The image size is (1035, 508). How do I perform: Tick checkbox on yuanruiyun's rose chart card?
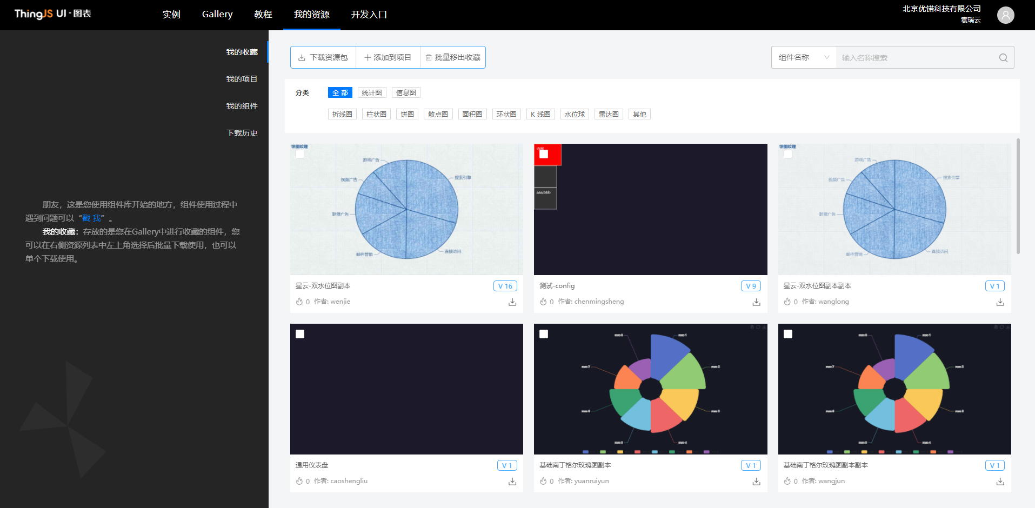coord(544,334)
